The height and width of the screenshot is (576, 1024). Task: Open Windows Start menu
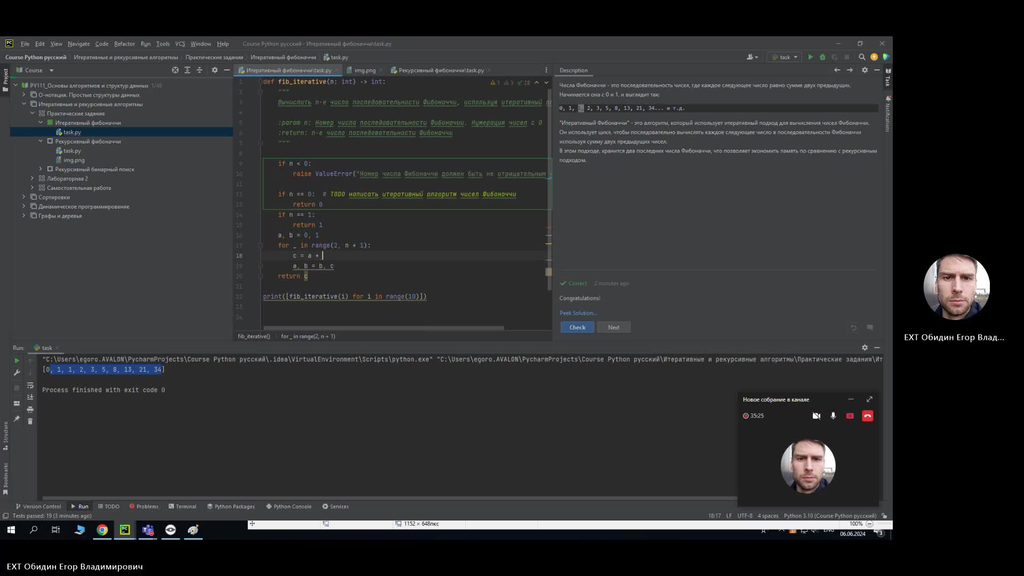pos(11,530)
